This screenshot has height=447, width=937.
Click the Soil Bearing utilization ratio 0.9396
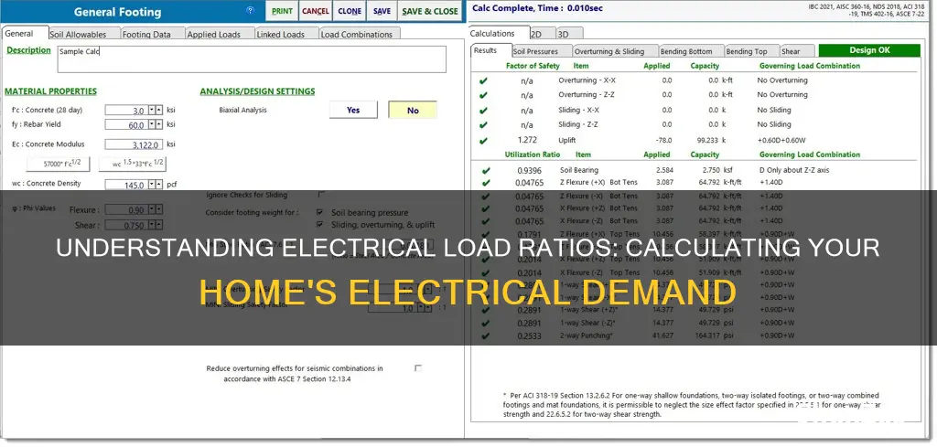pos(530,170)
